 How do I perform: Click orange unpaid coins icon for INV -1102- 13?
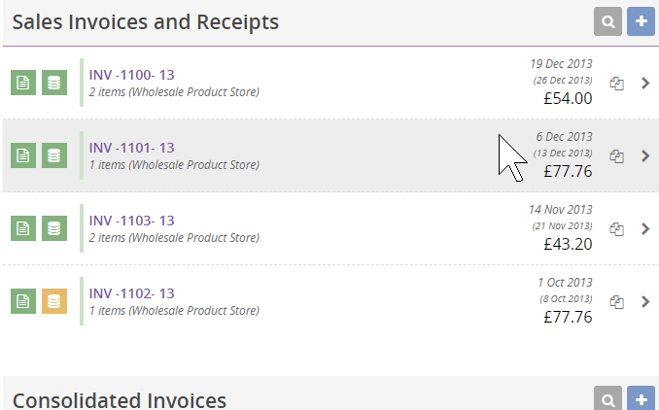pyautogui.click(x=54, y=301)
